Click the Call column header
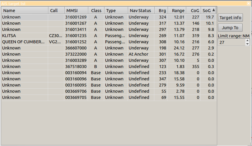252x146 pixels. click(56, 11)
